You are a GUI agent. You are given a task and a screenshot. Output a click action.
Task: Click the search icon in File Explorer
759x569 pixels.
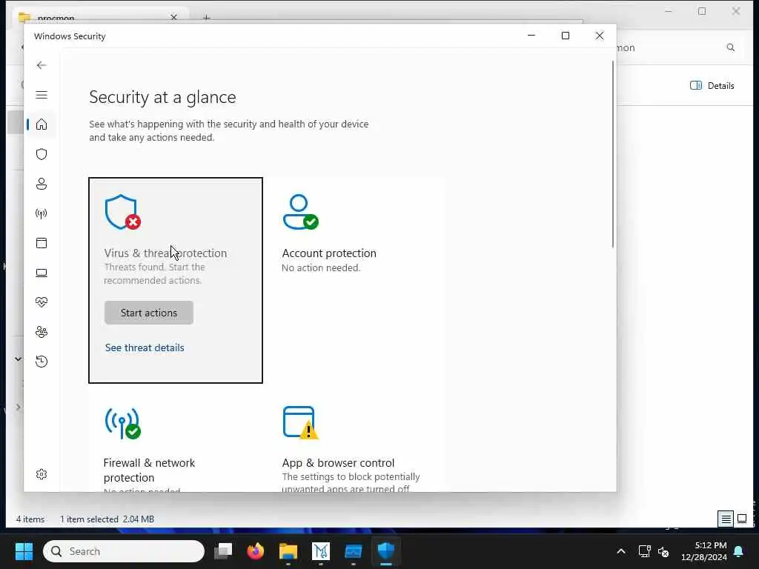(x=730, y=47)
